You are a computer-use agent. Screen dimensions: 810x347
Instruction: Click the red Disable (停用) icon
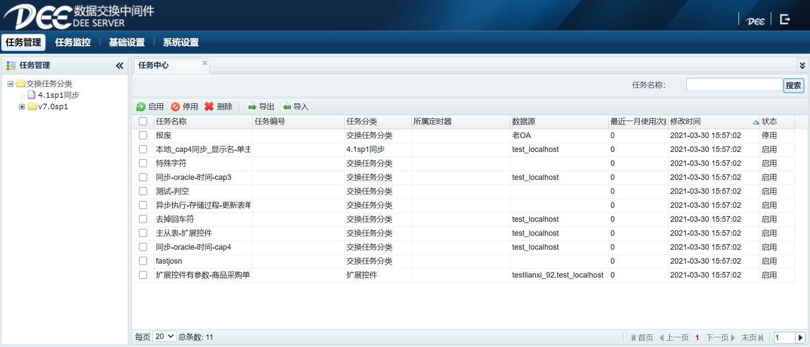(175, 107)
